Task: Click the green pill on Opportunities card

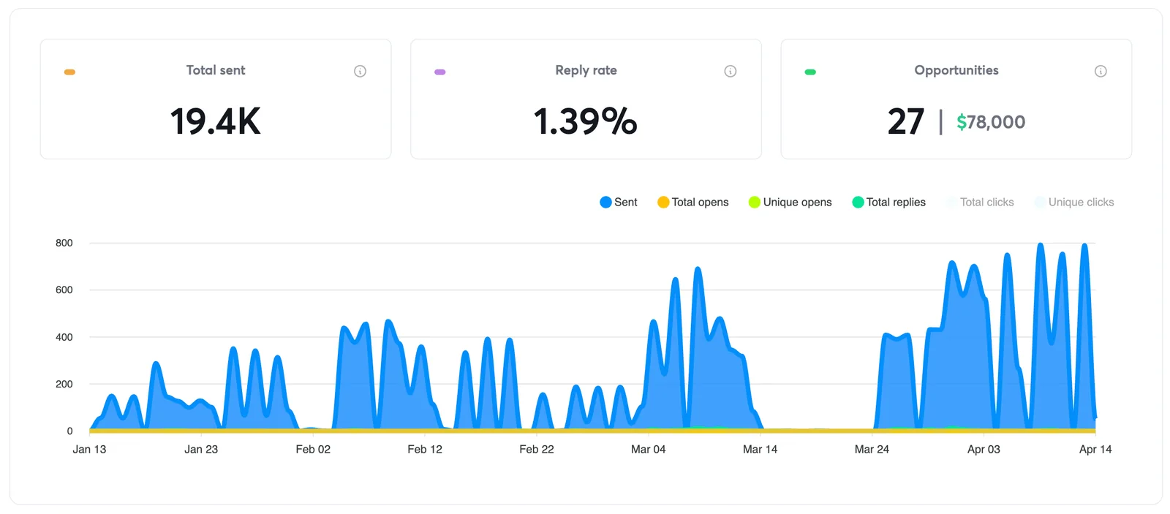Action: pos(810,72)
